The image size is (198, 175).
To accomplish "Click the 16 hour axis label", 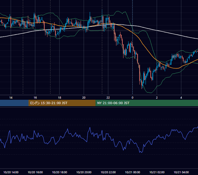I will coord(35,98).
